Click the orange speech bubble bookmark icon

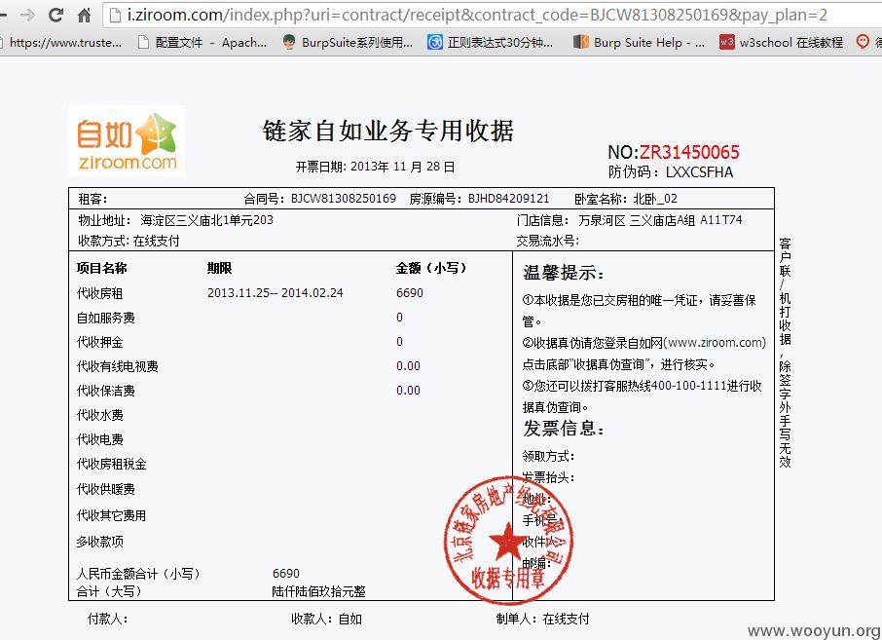863,42
